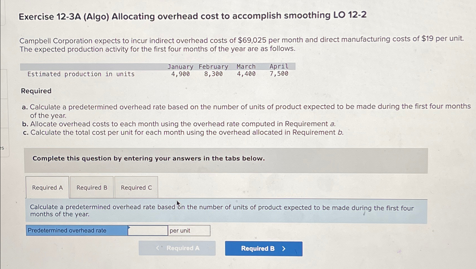Click the gray panel stating Complete this question
Image resolution: width=476 pixels, height=269 pixels.
pos(148,158)
